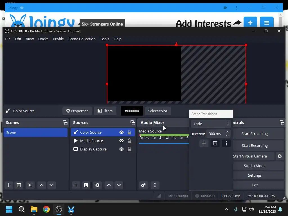The image size is (288, 216).
Task: Open source properties gear in Sources panel
Action: pyautogui.click(x=97, y=185)
